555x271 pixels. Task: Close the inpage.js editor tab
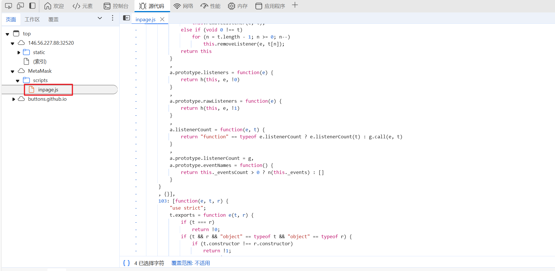point(162,19)
